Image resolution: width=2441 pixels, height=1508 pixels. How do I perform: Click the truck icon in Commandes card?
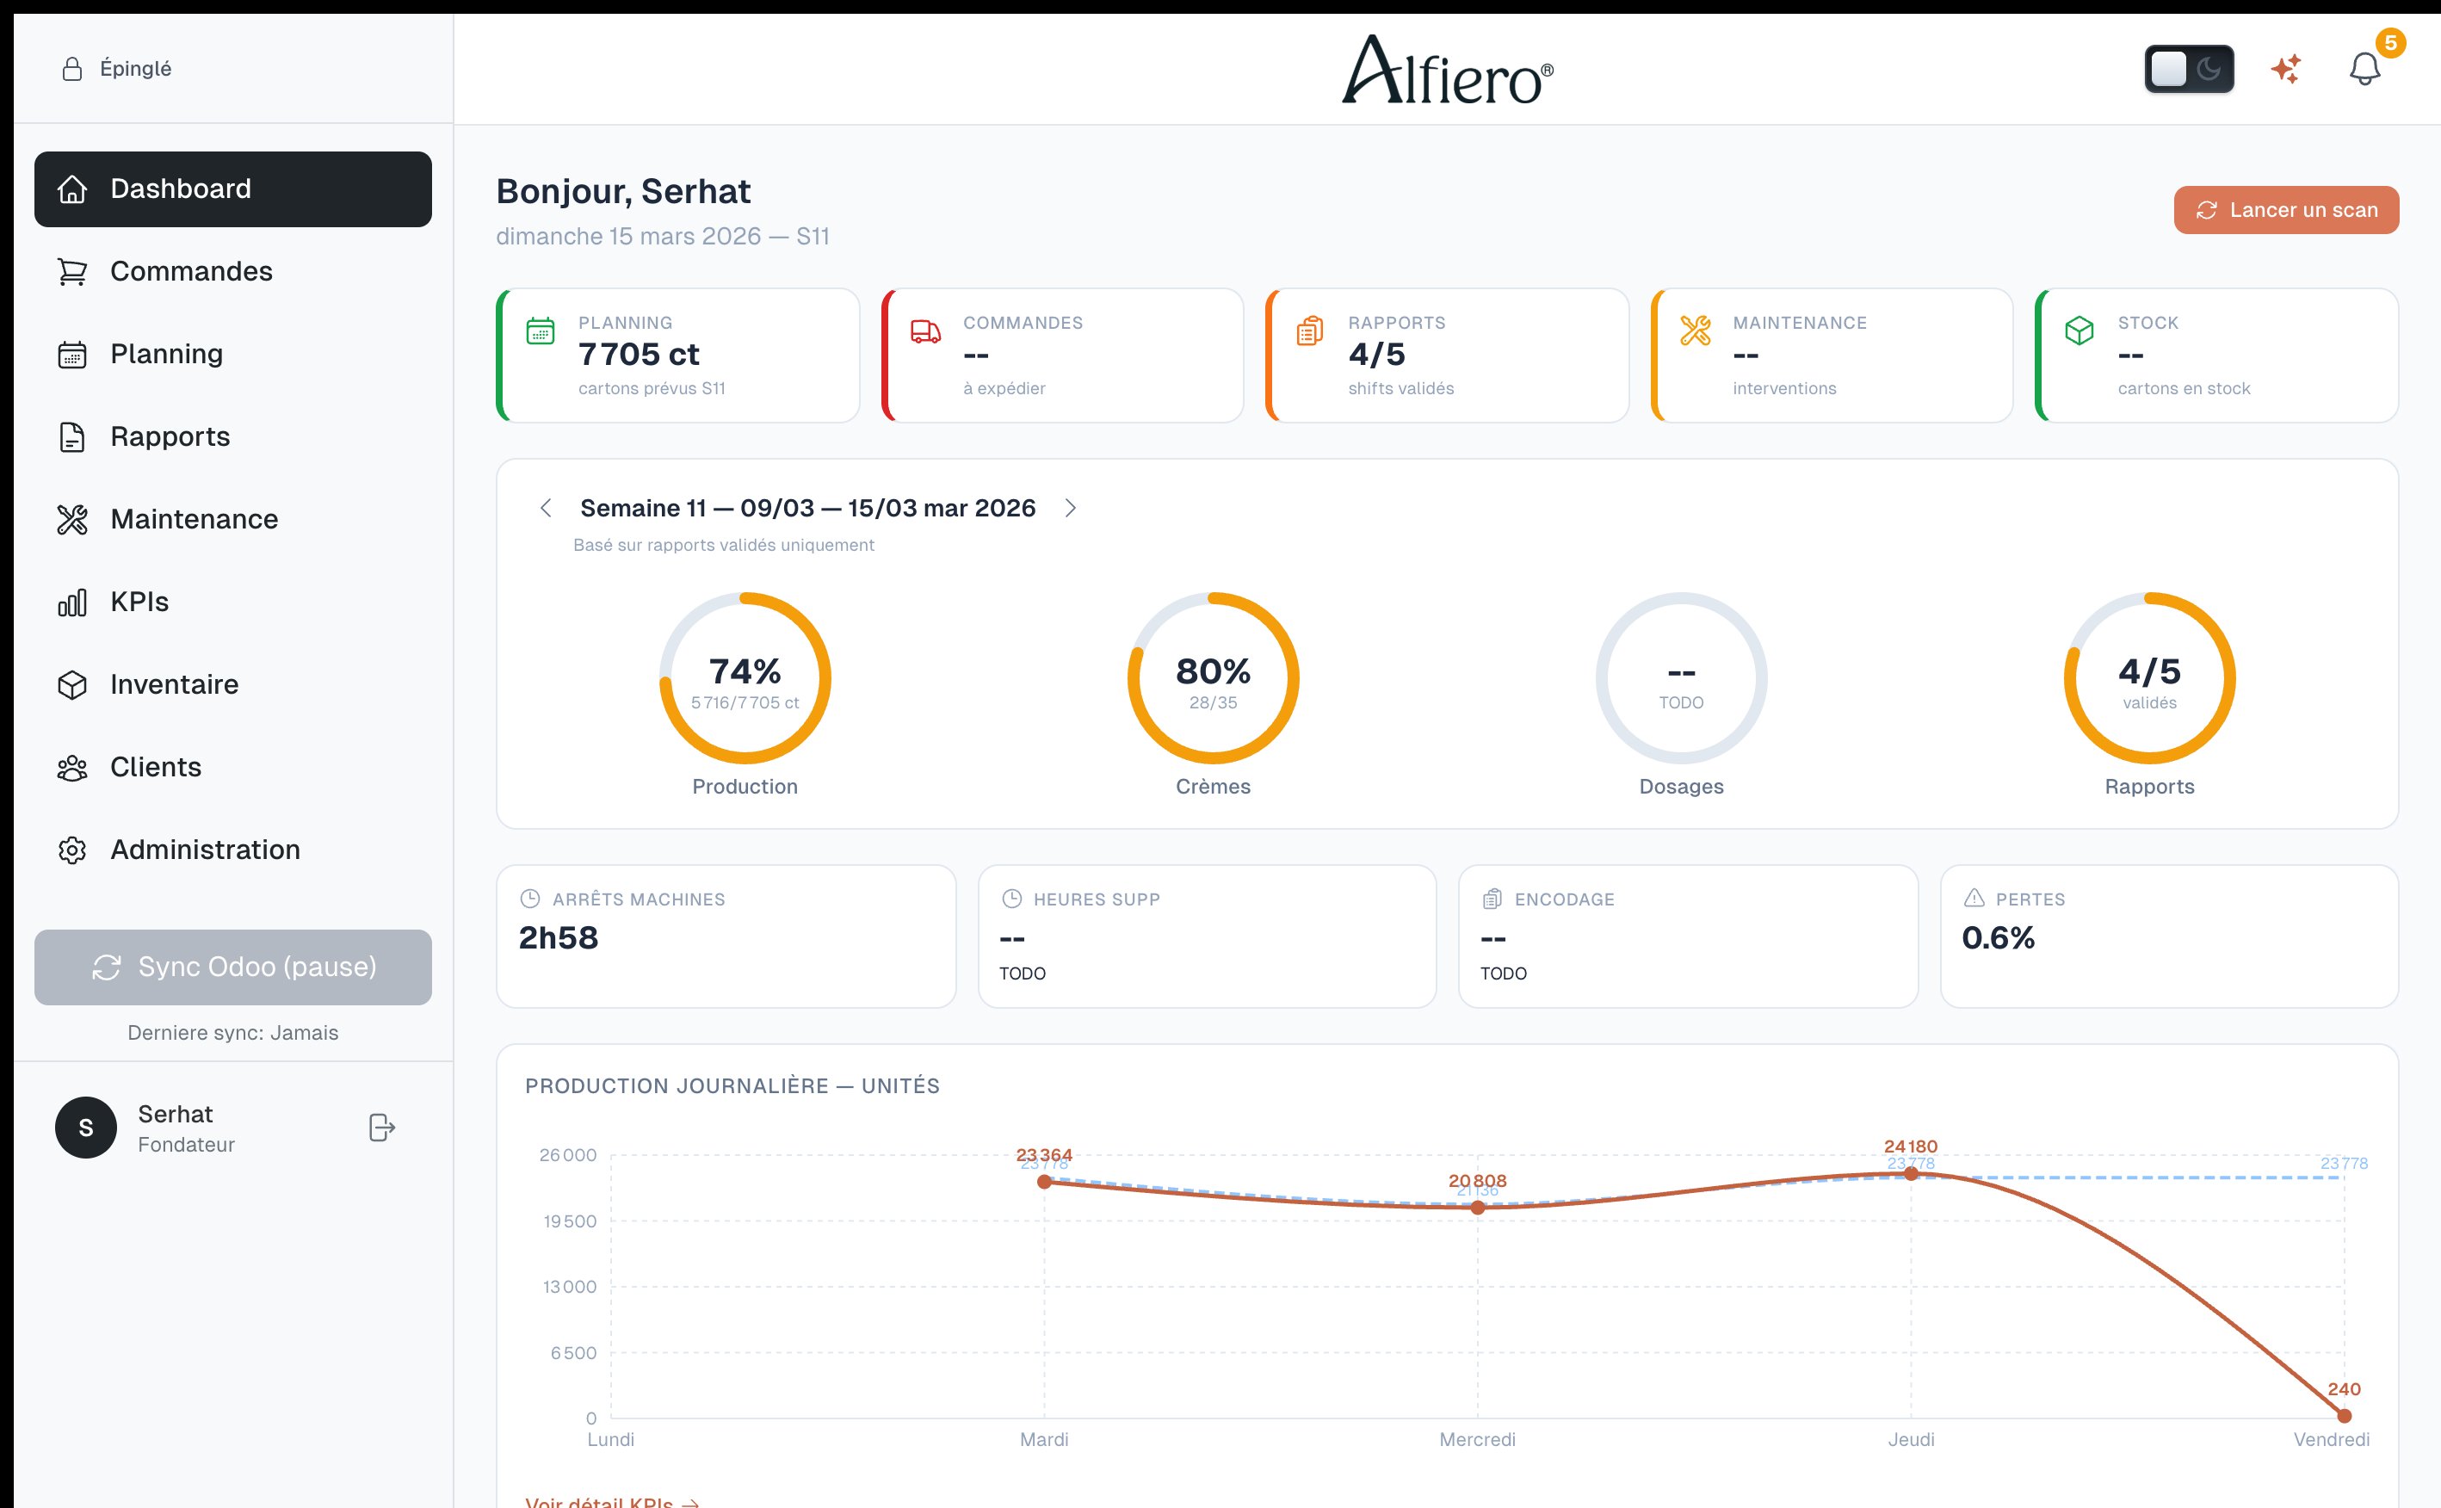click(x=925, y=331)
